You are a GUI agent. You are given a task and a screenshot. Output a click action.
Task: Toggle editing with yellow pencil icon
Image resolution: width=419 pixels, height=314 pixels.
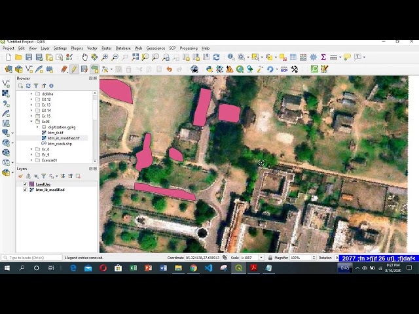pyautogui.click(x=74, y=69)
